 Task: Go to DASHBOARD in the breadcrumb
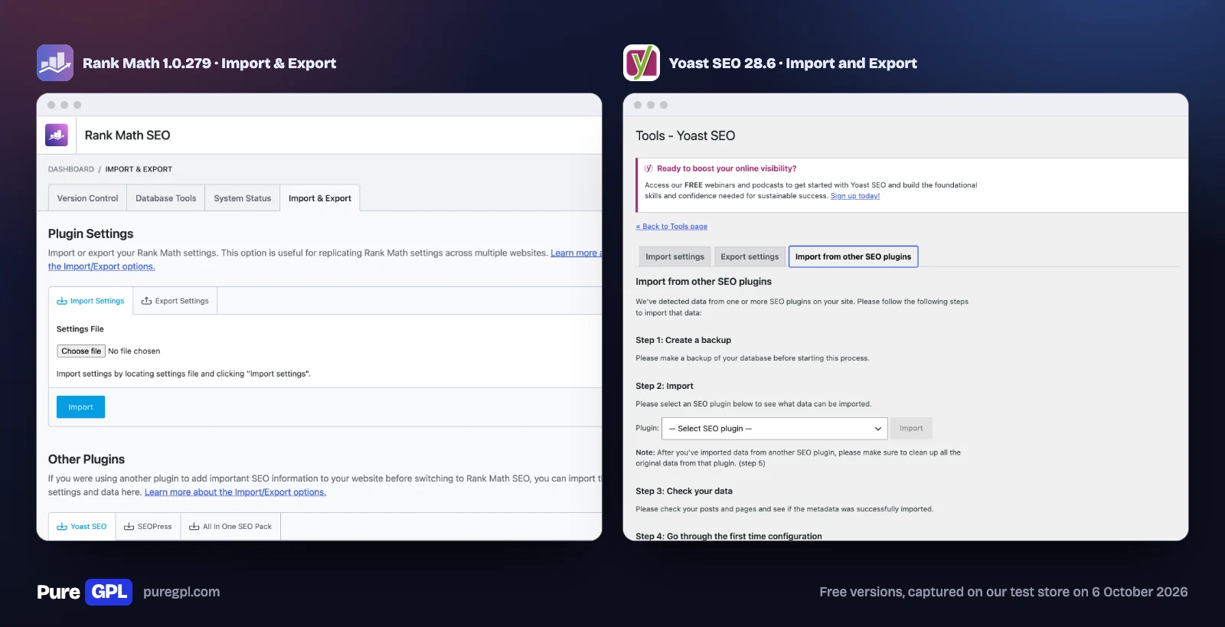(71, 169)
